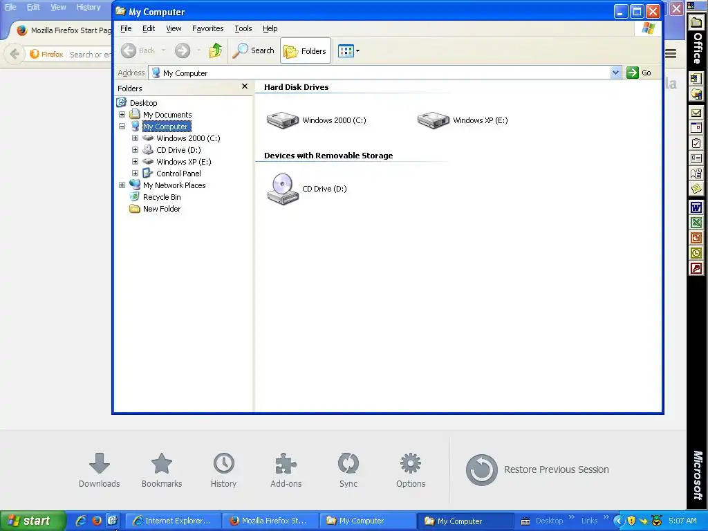Select My Network Places in tree

point(174,185)
